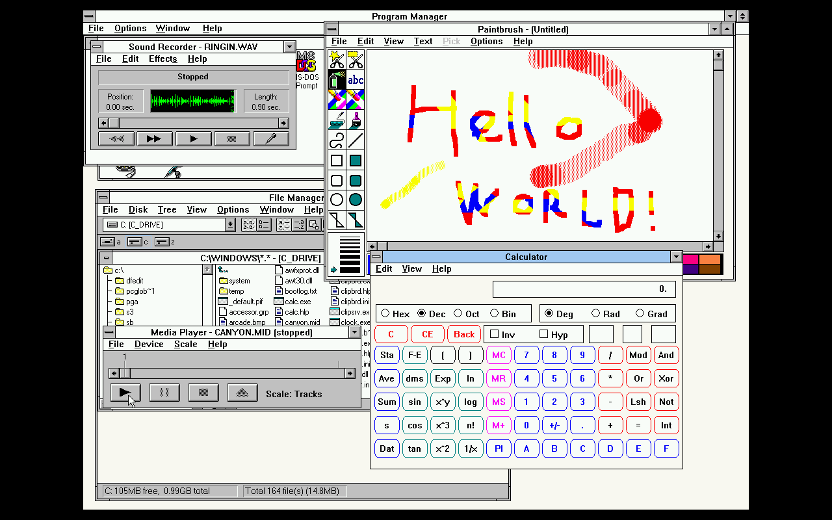Open the Effects menu in Sound Recorder
832x520 pixels.
click(162, 58)
